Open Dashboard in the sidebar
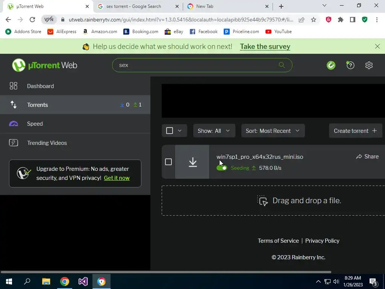This screenshot has height=289, width=385. (75, 86)
